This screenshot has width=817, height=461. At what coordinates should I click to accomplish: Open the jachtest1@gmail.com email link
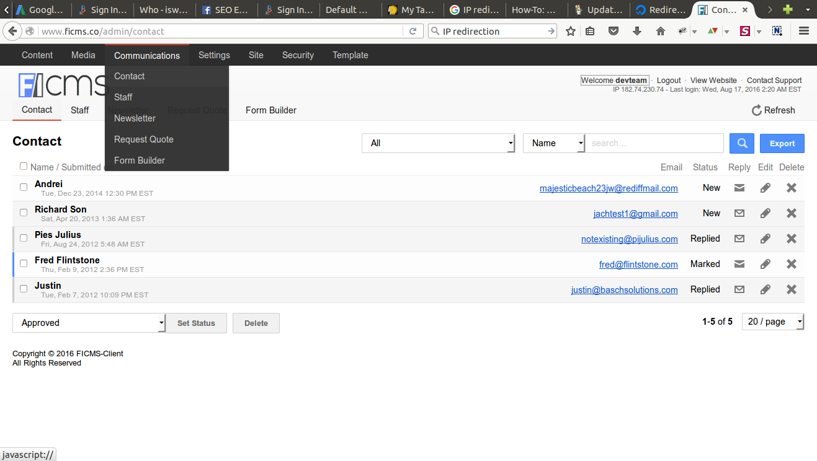pyautogui.click(x=635, y=214)
